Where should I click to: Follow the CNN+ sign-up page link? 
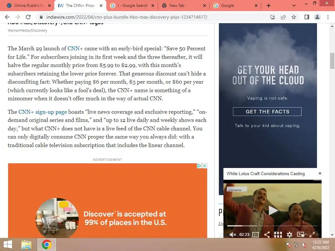[43, 112]
